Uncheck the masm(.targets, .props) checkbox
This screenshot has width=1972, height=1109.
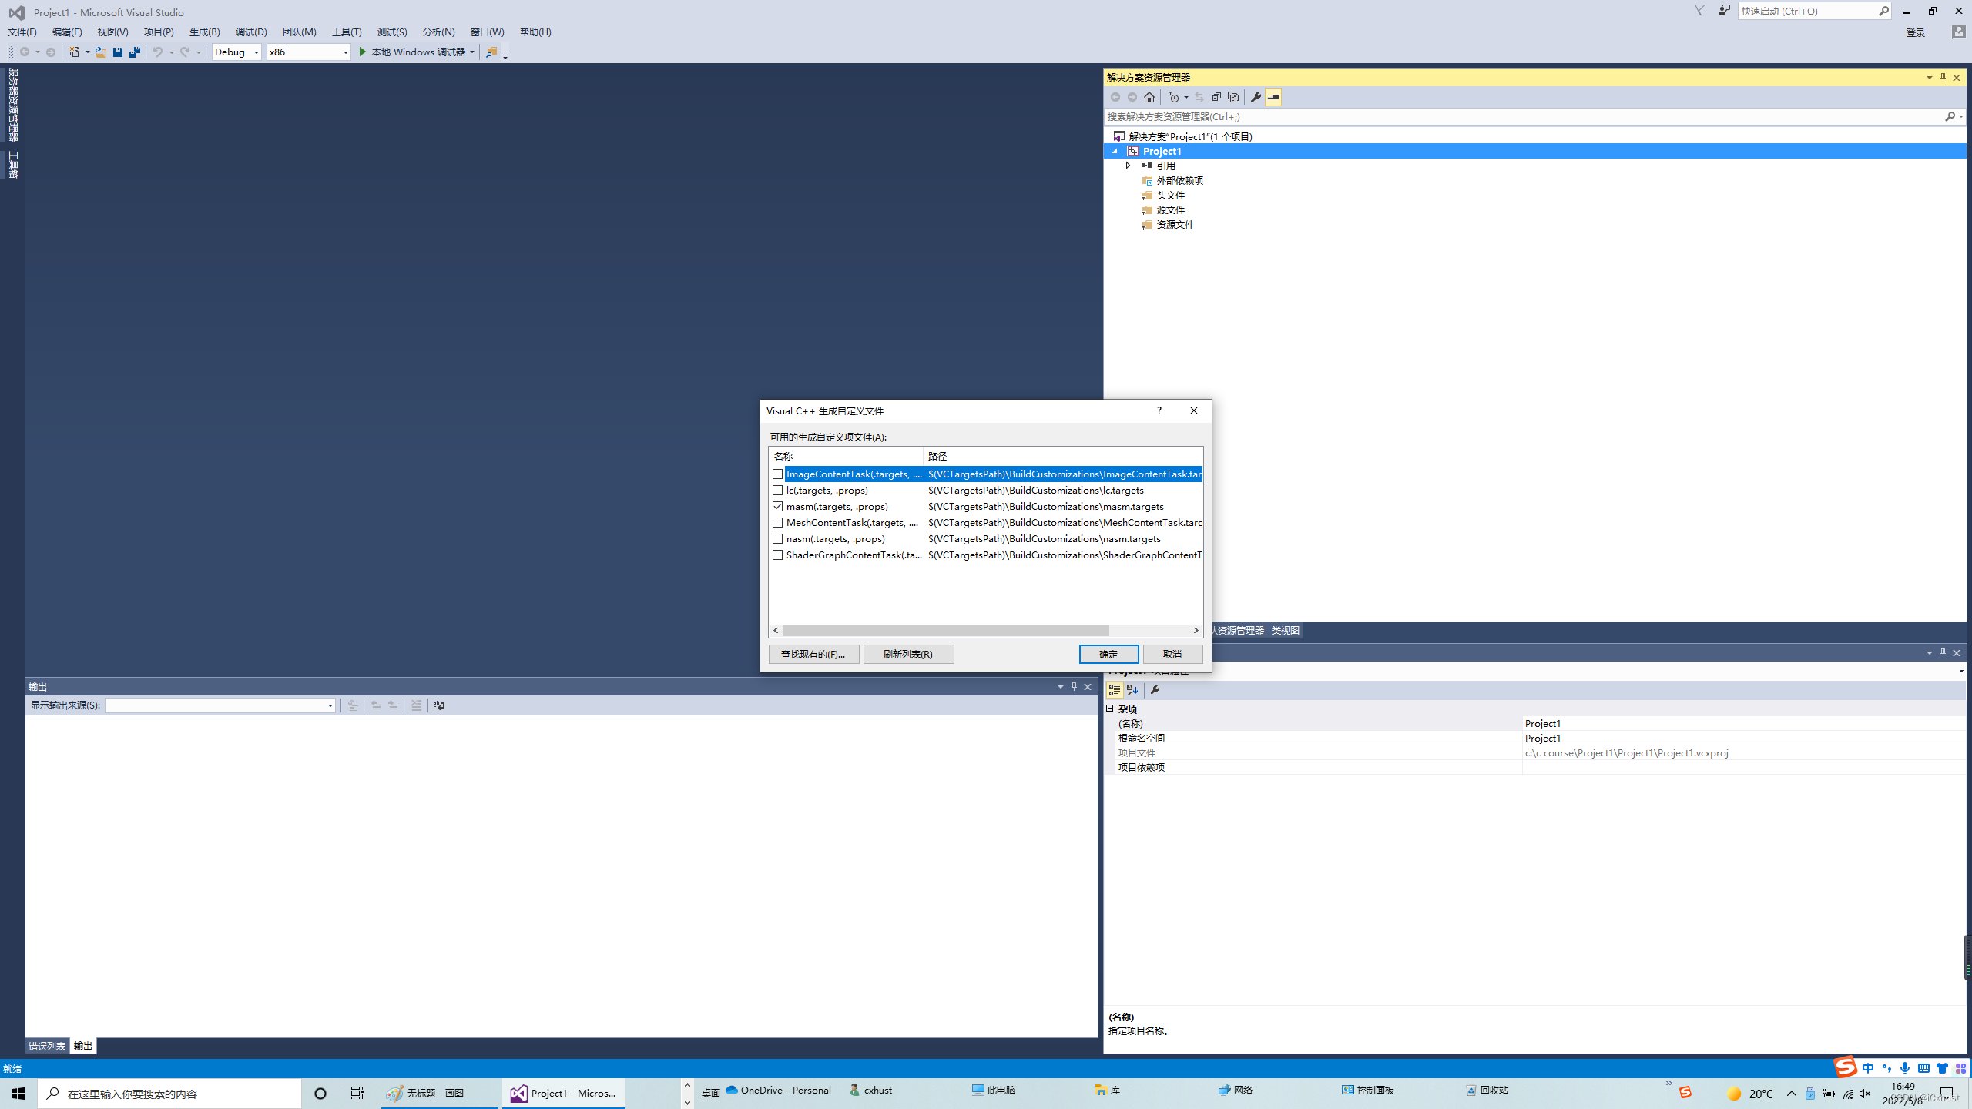777,507
